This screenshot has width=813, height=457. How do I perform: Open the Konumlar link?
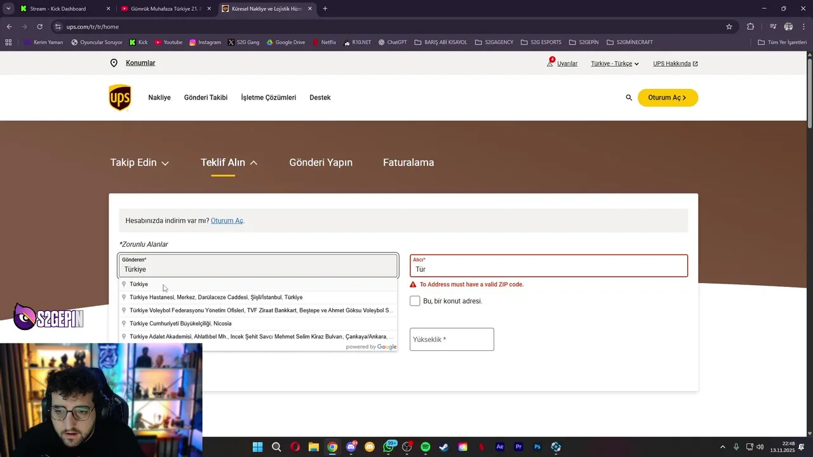tap(140, 63)
